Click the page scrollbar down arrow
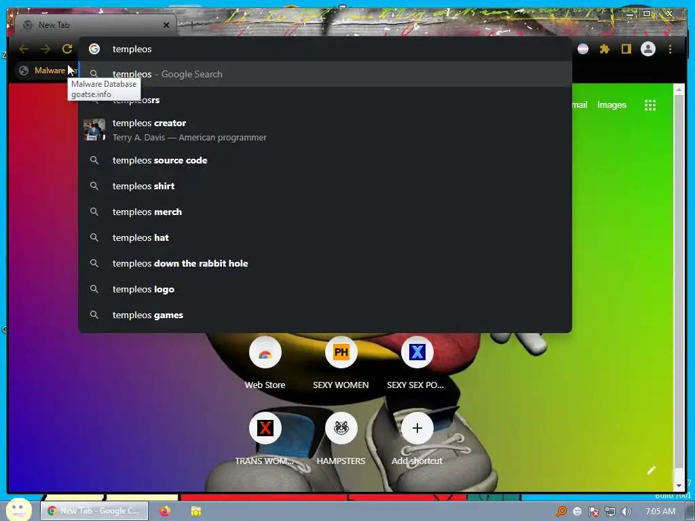Image resolution: width=695 pixels, height=521 pixels. [x=679, y=486]
